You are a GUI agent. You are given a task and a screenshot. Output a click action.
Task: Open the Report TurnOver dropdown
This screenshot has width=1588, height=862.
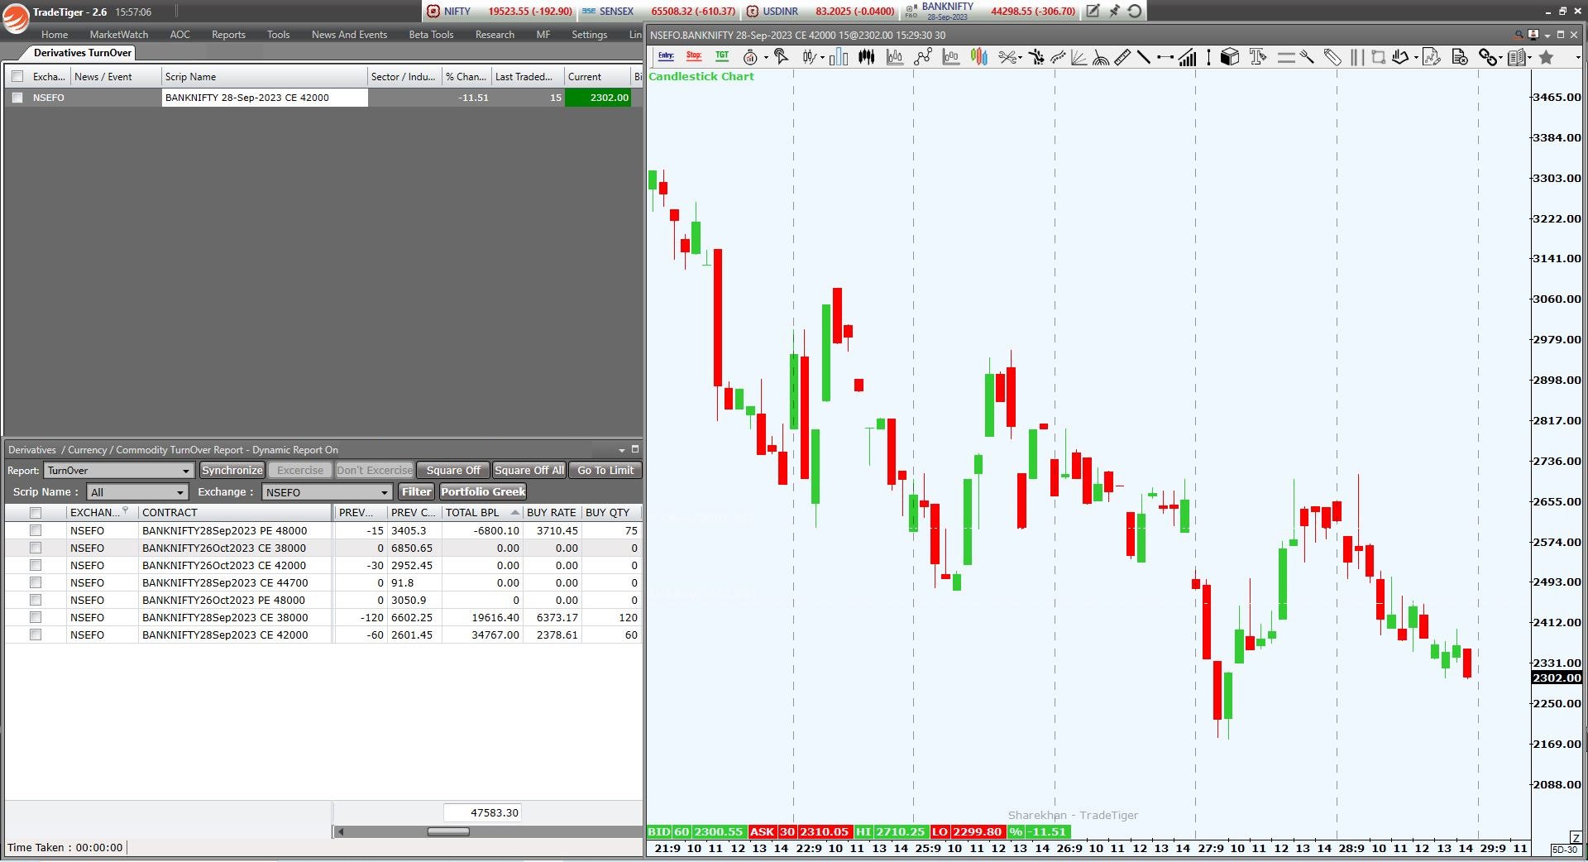119,471
